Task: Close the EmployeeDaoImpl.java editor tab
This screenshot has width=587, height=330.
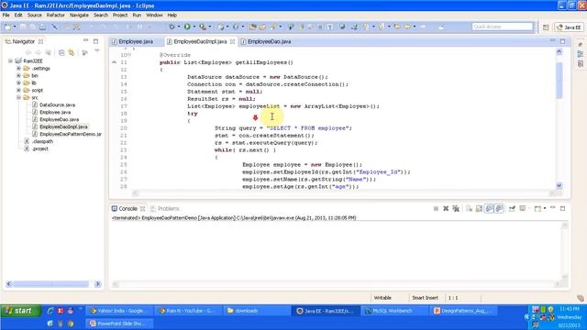Action: pyautogui.click(x=232, y=41)
